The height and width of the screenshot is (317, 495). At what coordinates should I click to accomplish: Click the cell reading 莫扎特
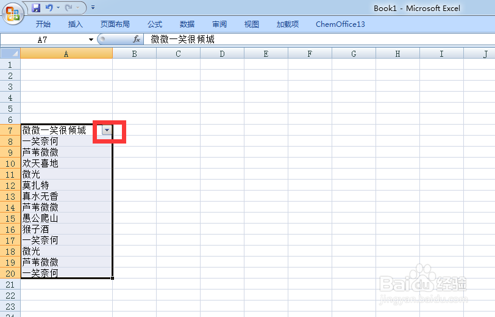(x=66, y=185)
